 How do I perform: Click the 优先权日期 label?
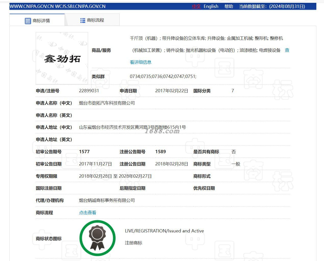(x=204, y=188)
